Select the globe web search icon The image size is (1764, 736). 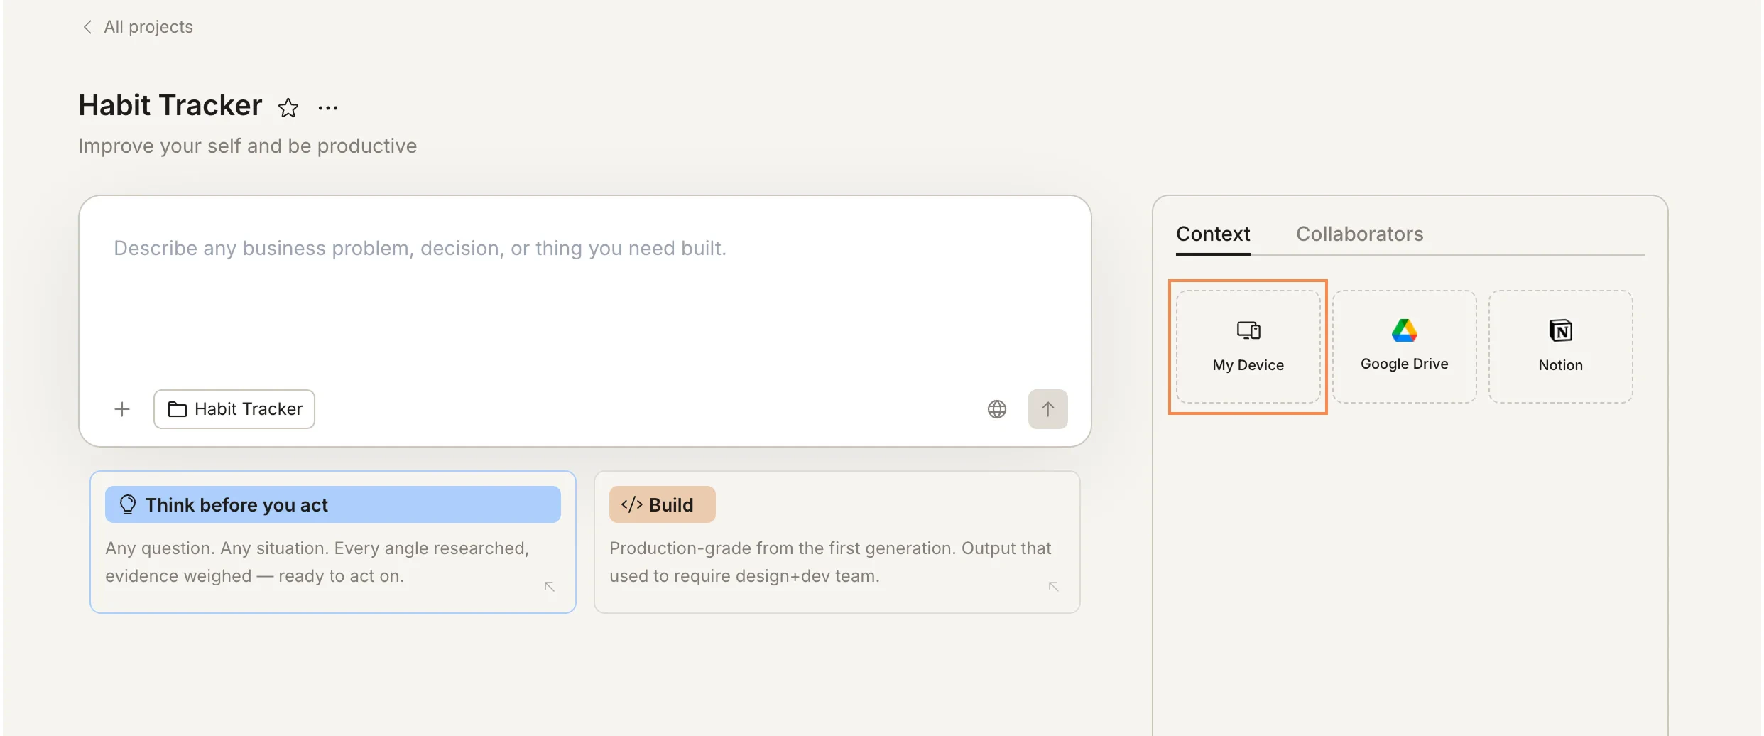[997, 408]
